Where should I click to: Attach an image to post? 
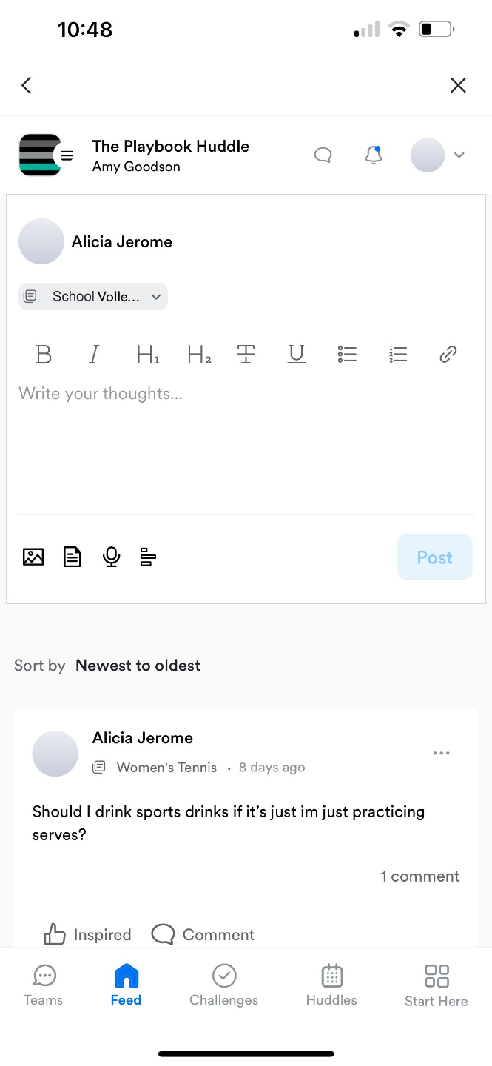point(33,557)
